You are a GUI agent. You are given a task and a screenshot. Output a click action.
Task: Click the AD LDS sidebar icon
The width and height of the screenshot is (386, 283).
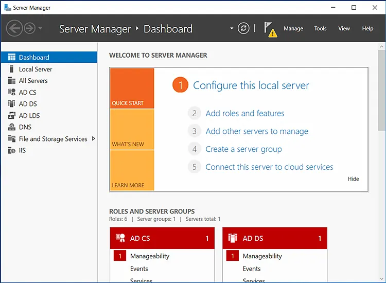tap(11, 115)
